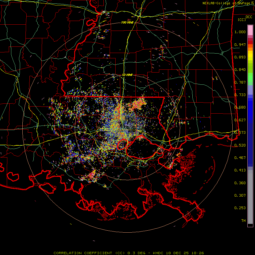Viewport: 255px width, 255px height.
Task: Click the 0.840 color scale value
Action: 240,70
